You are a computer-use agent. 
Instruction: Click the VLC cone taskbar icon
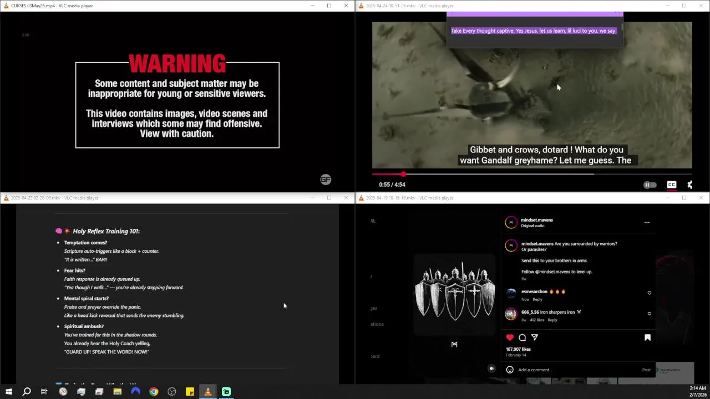point(208,392)
